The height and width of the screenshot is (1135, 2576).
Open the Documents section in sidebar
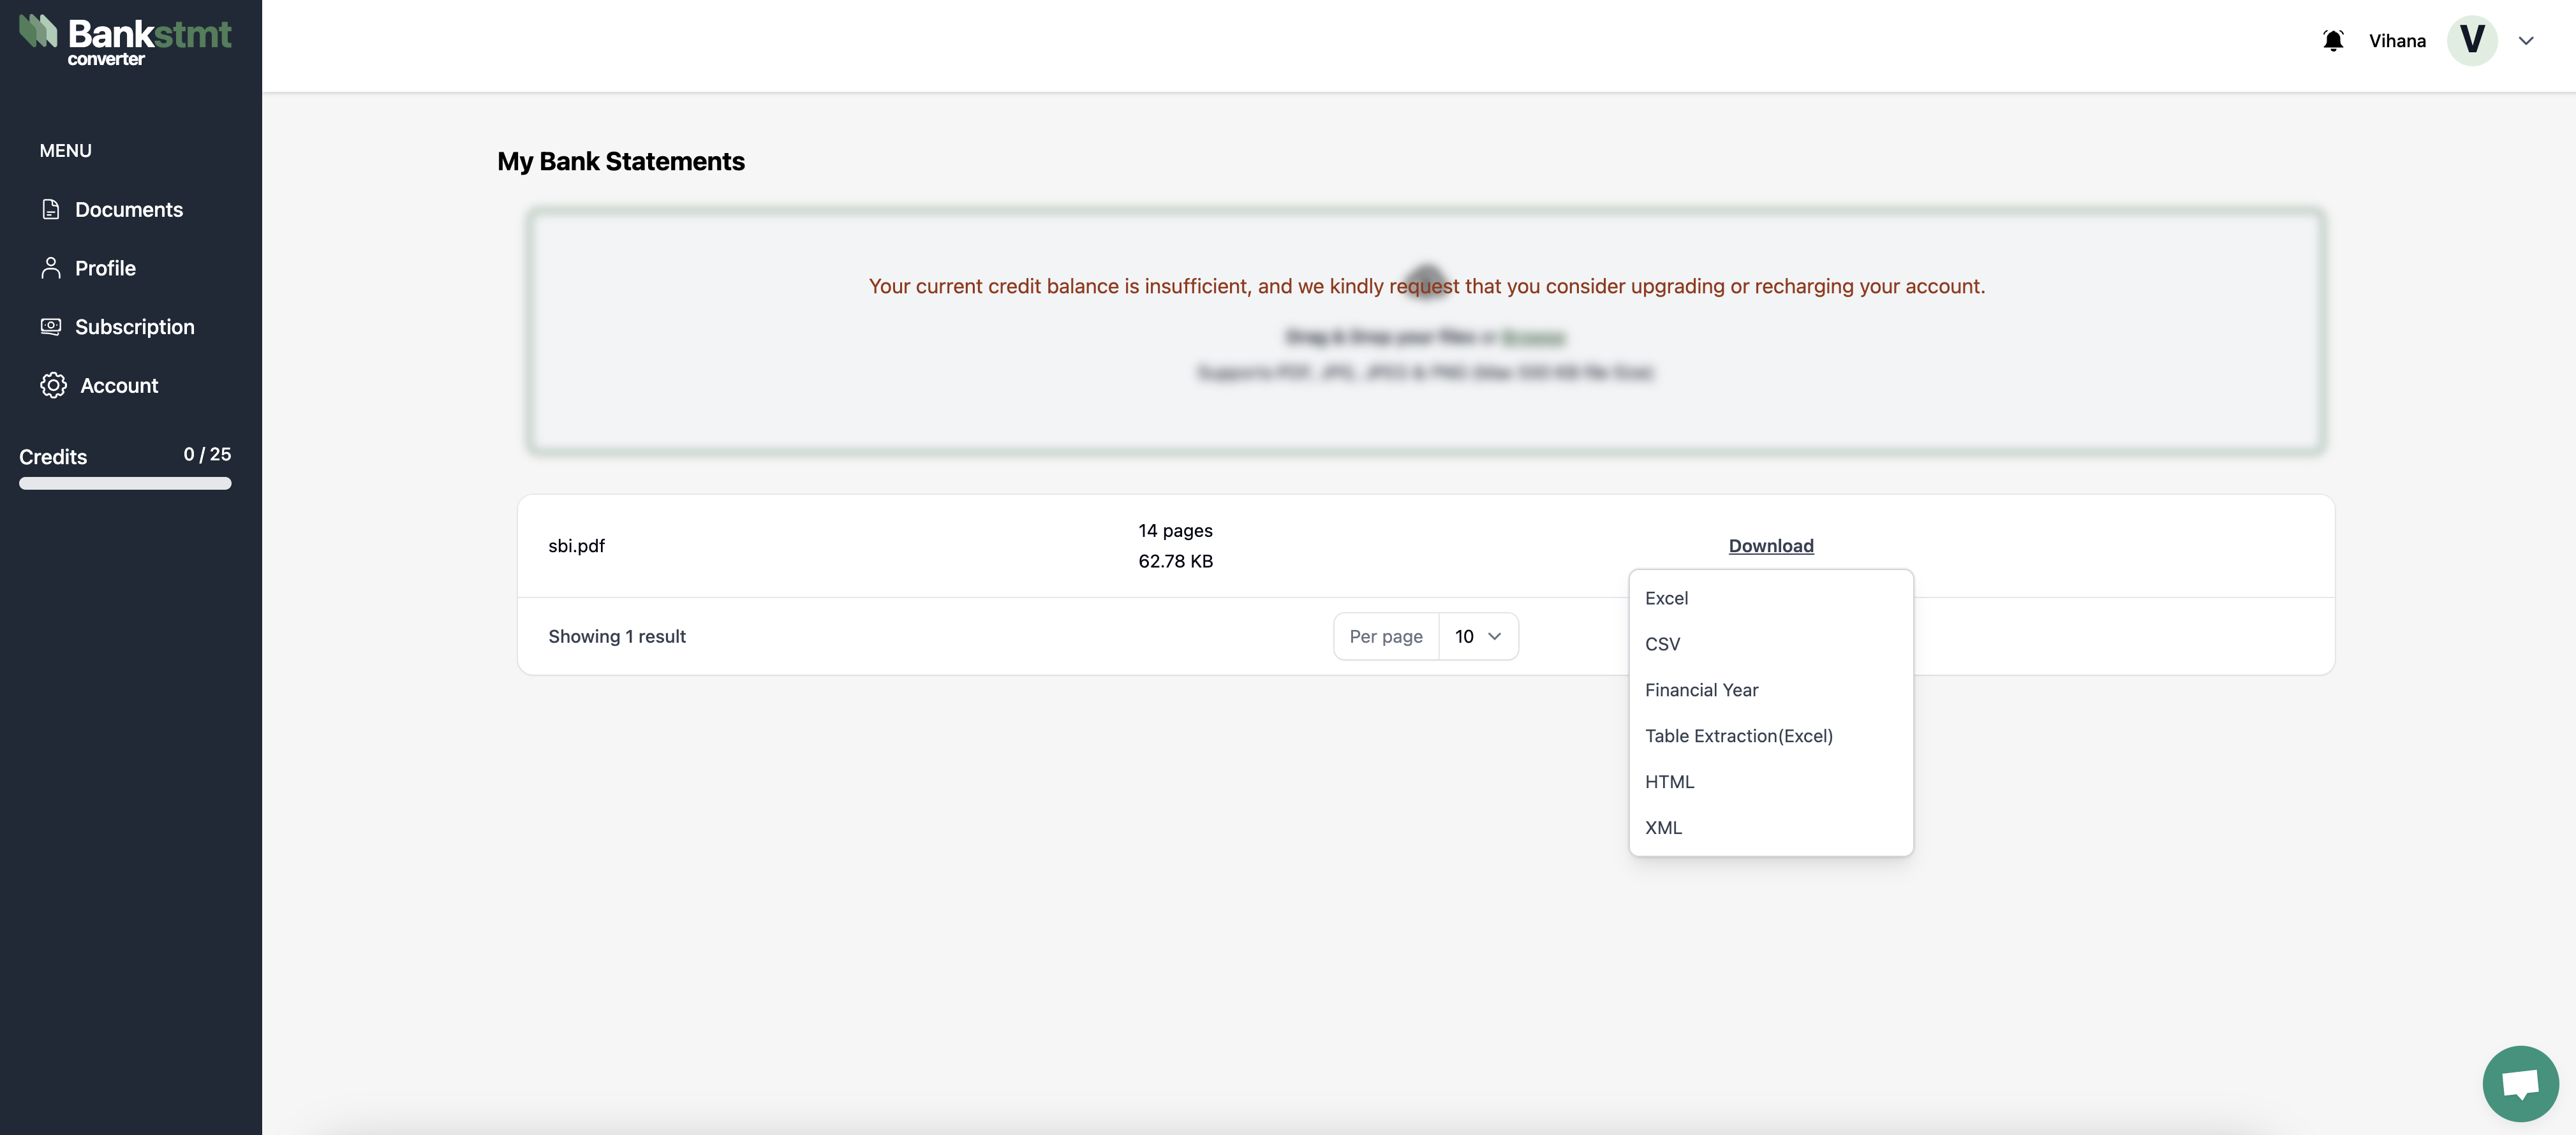[128, 210]
